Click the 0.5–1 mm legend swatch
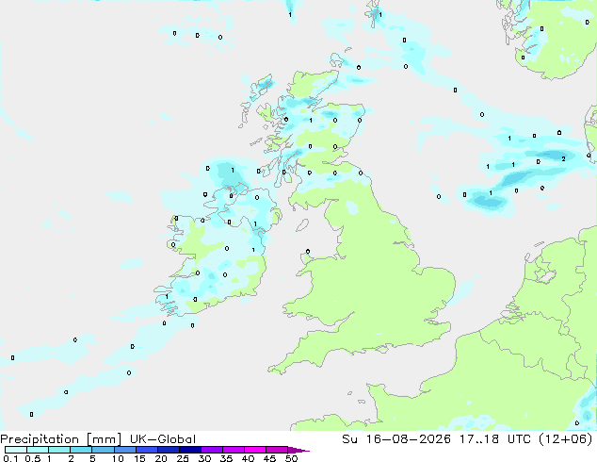 [38, 450]
